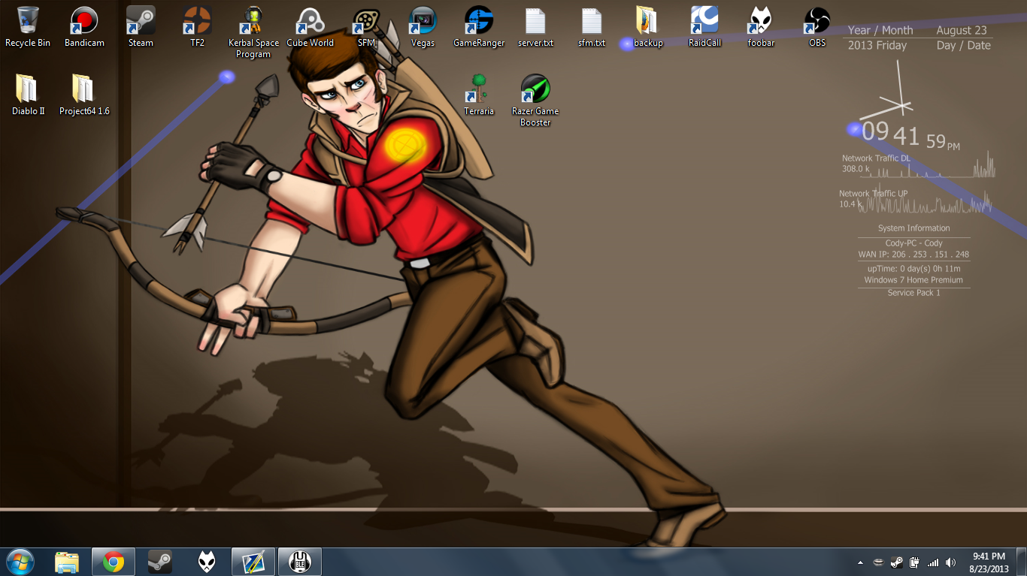Select the Vegas desktop shortcut

coord(423,27)
